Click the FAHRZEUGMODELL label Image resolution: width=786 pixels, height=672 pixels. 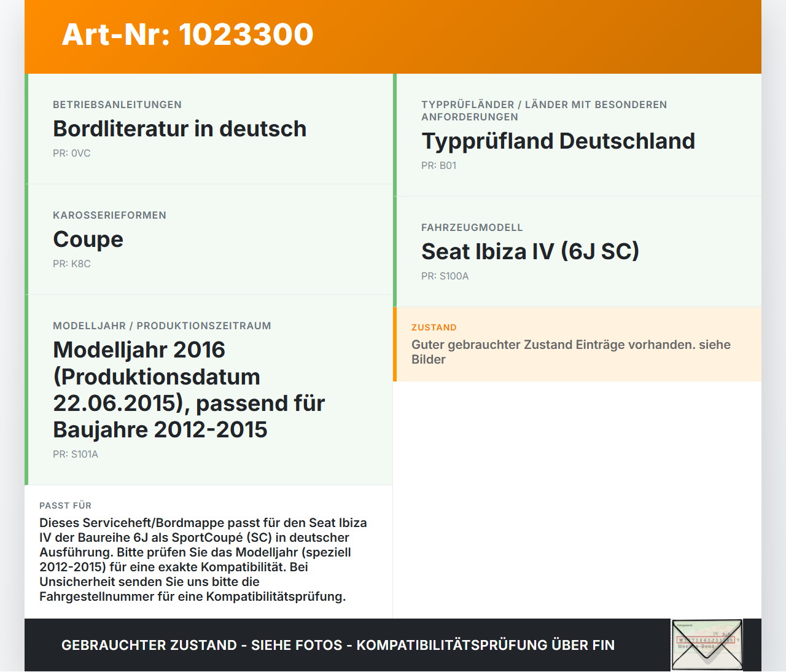[472, 227]
